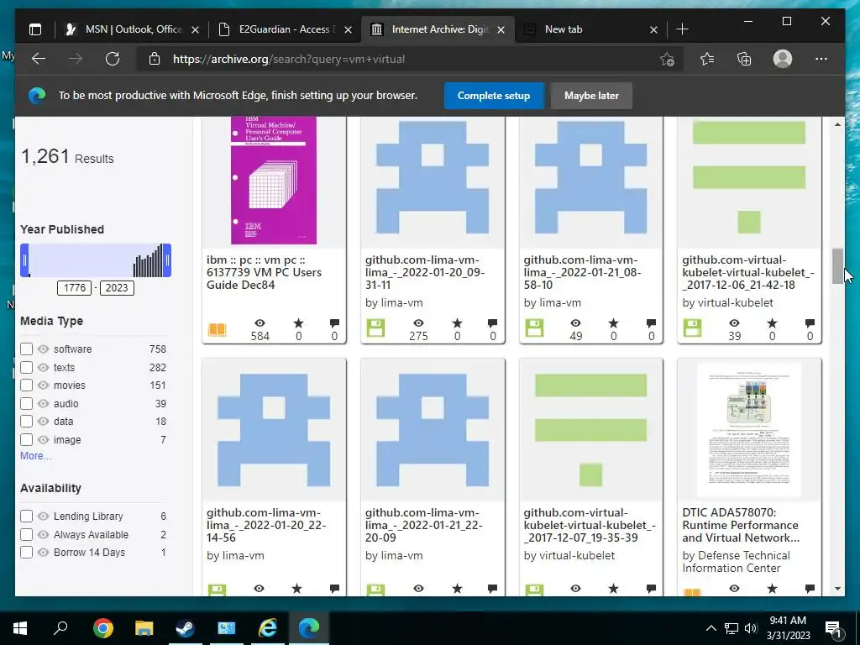Open Edge Settings and more menu
The image size is (860, 645).
(821, 59)
